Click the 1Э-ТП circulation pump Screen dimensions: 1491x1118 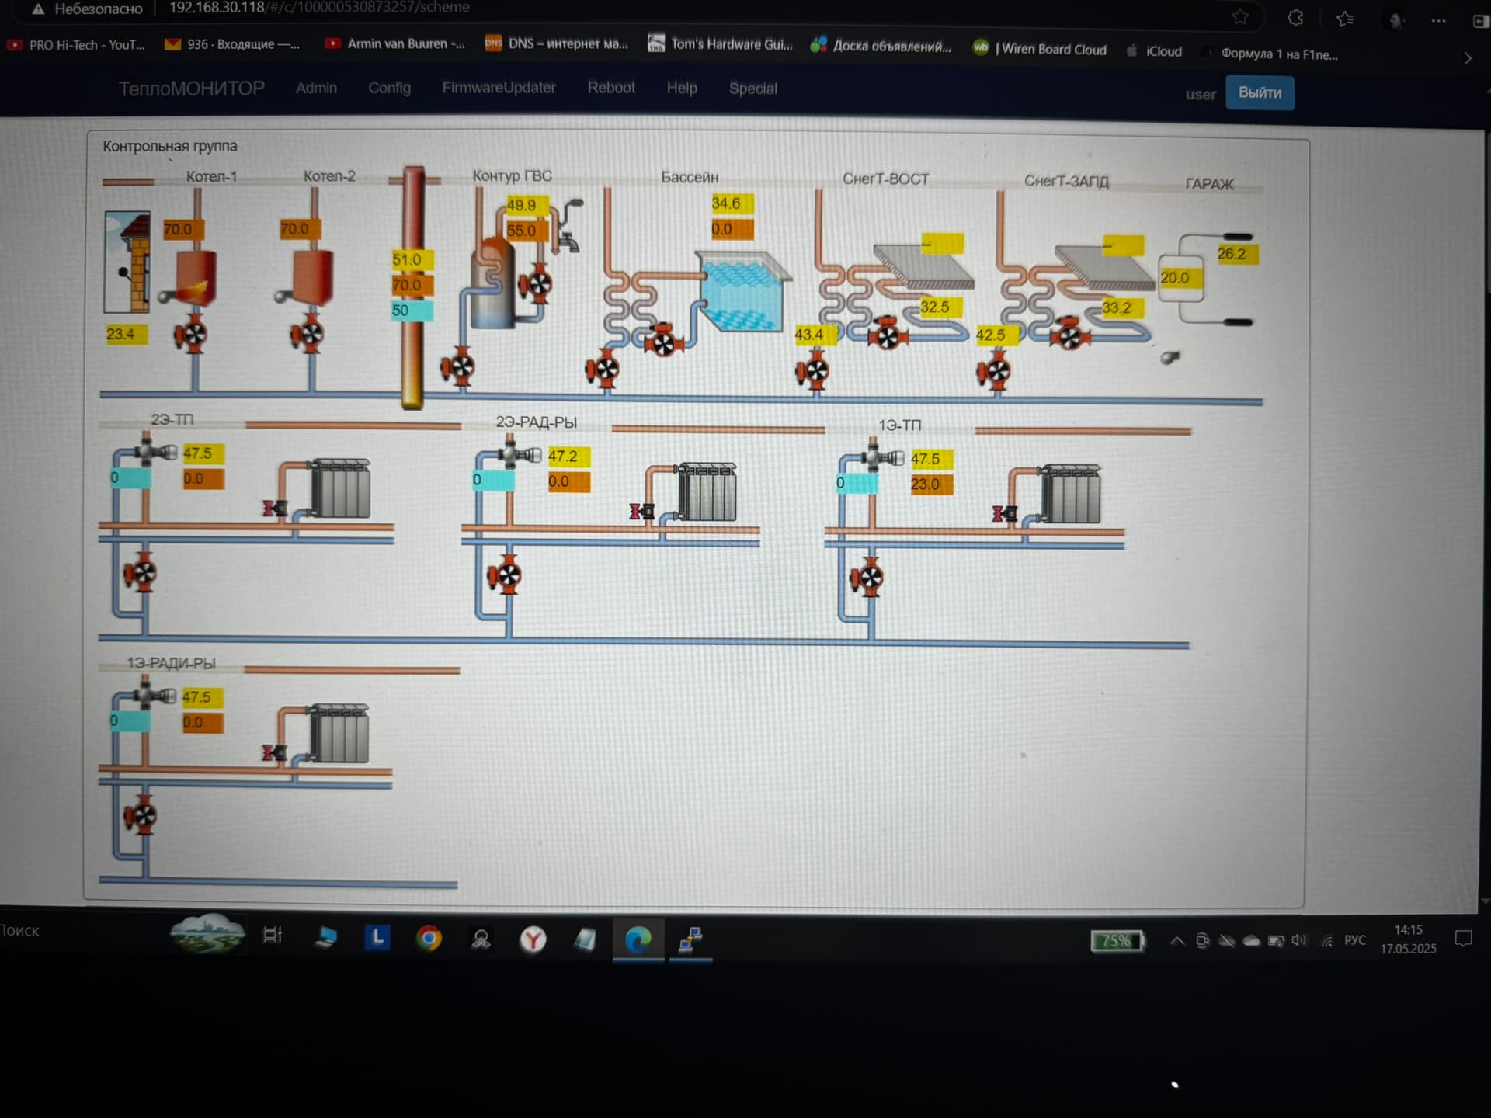(x=868, y=578)
